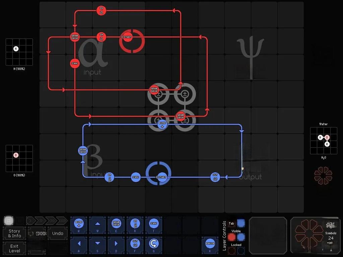Select the Sync instruction in the palette
This screenshot has height=257, width=343.
pos(154,224)
